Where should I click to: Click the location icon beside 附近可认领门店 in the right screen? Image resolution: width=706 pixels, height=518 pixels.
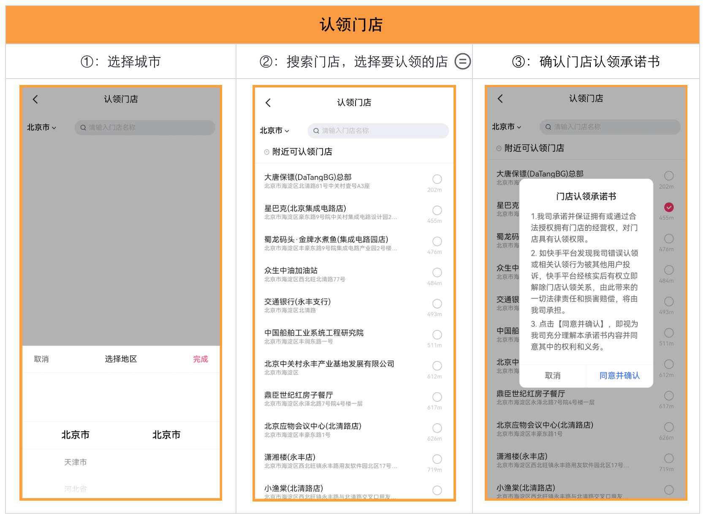499,148
